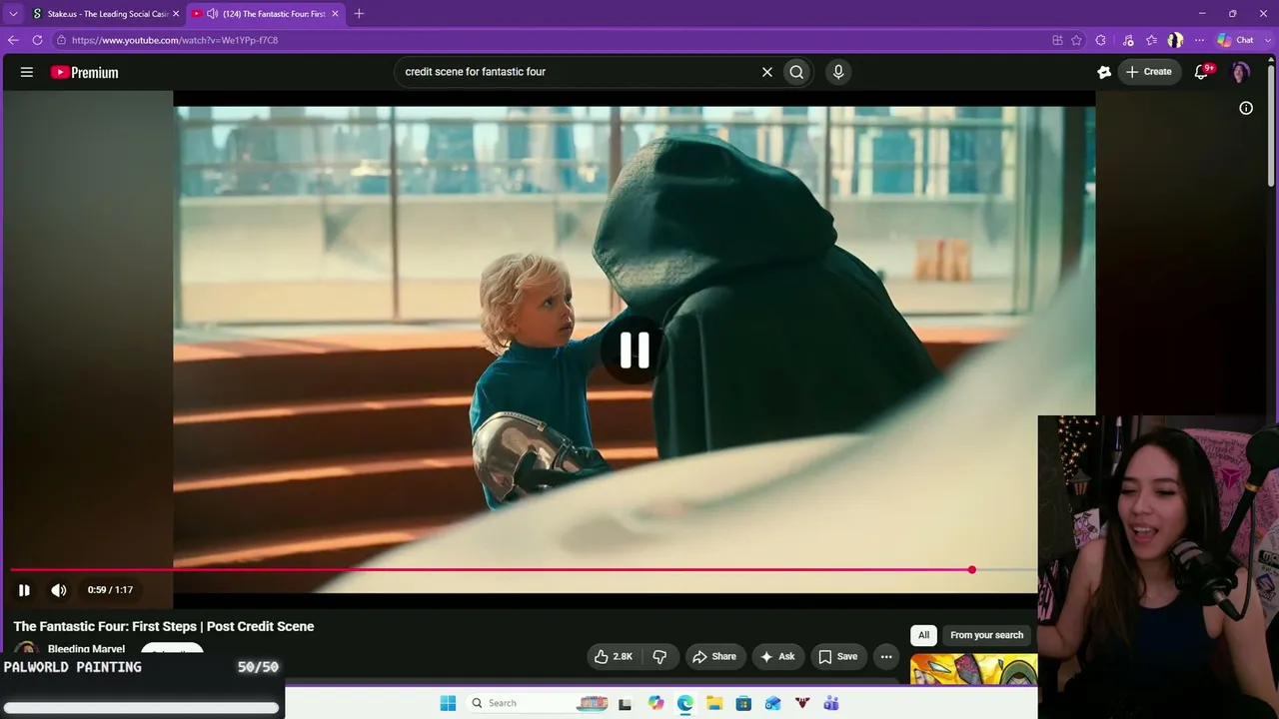Close the Stake.us tab
The height and width of the screenshot is (719, 1279).
pos(176,14)
